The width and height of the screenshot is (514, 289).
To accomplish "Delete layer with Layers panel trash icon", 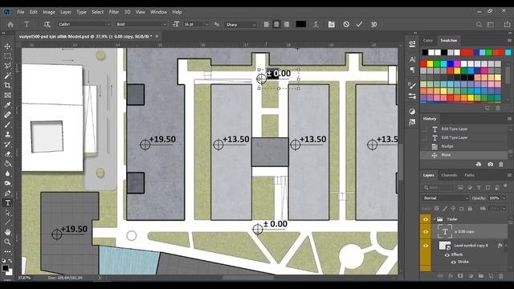I will tap(500, 276).
